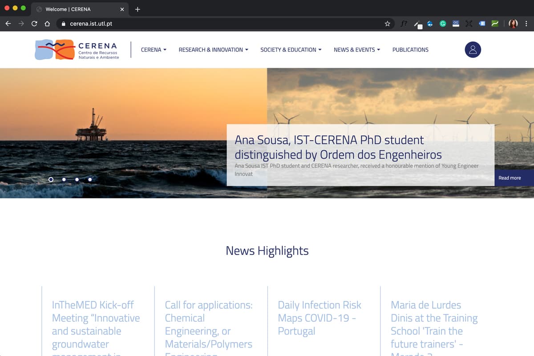Open the Society & Education dropdown
The width and height of the screenshot is (534, 356).
(x=291, y=50)
